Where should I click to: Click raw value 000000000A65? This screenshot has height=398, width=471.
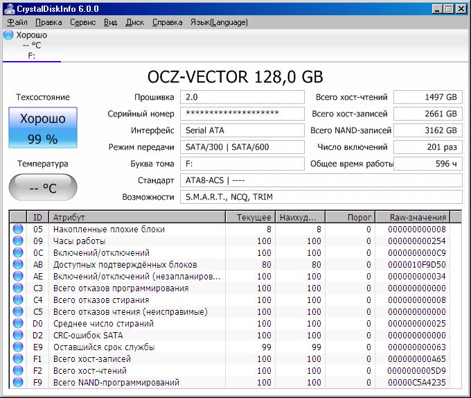point(417,359)
